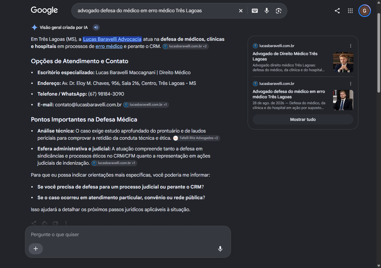Open Lucas Baravelli Advocacia link
This screenshot has height=268, width=381.
click(112, 39)
